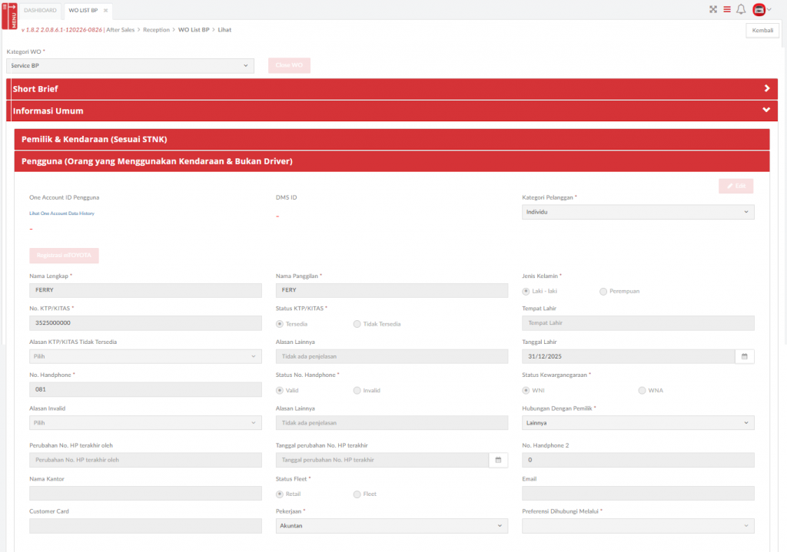The image size is (787, 552).
Task: Click WO List BP breadcrumb
Action: point(194,30)
